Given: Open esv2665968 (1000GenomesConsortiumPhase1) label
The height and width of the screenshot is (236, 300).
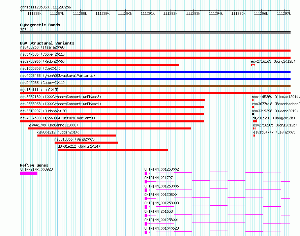Looking at the screenshot, I should (61, 104).
